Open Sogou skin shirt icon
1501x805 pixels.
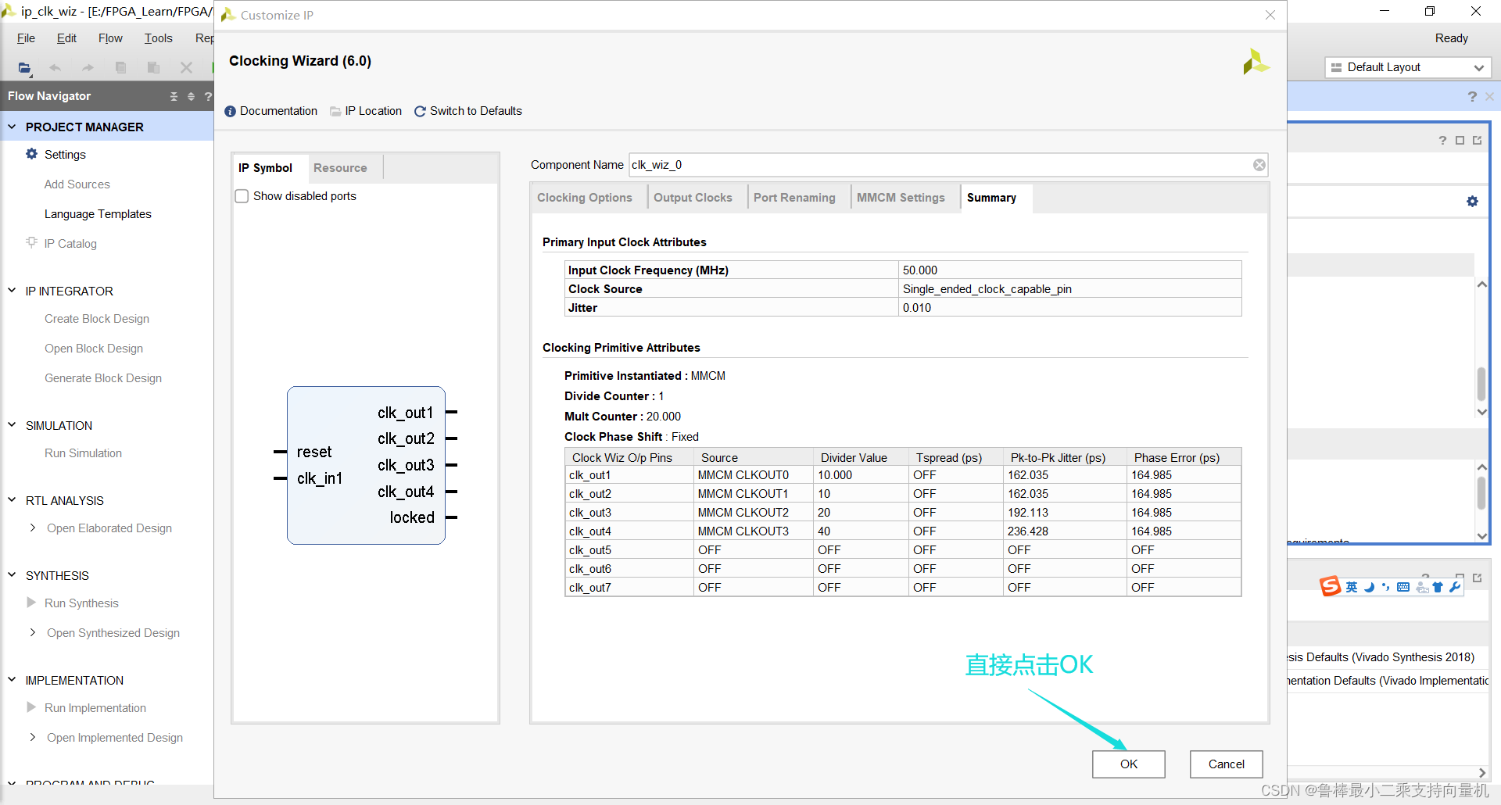click(1437, 587)
